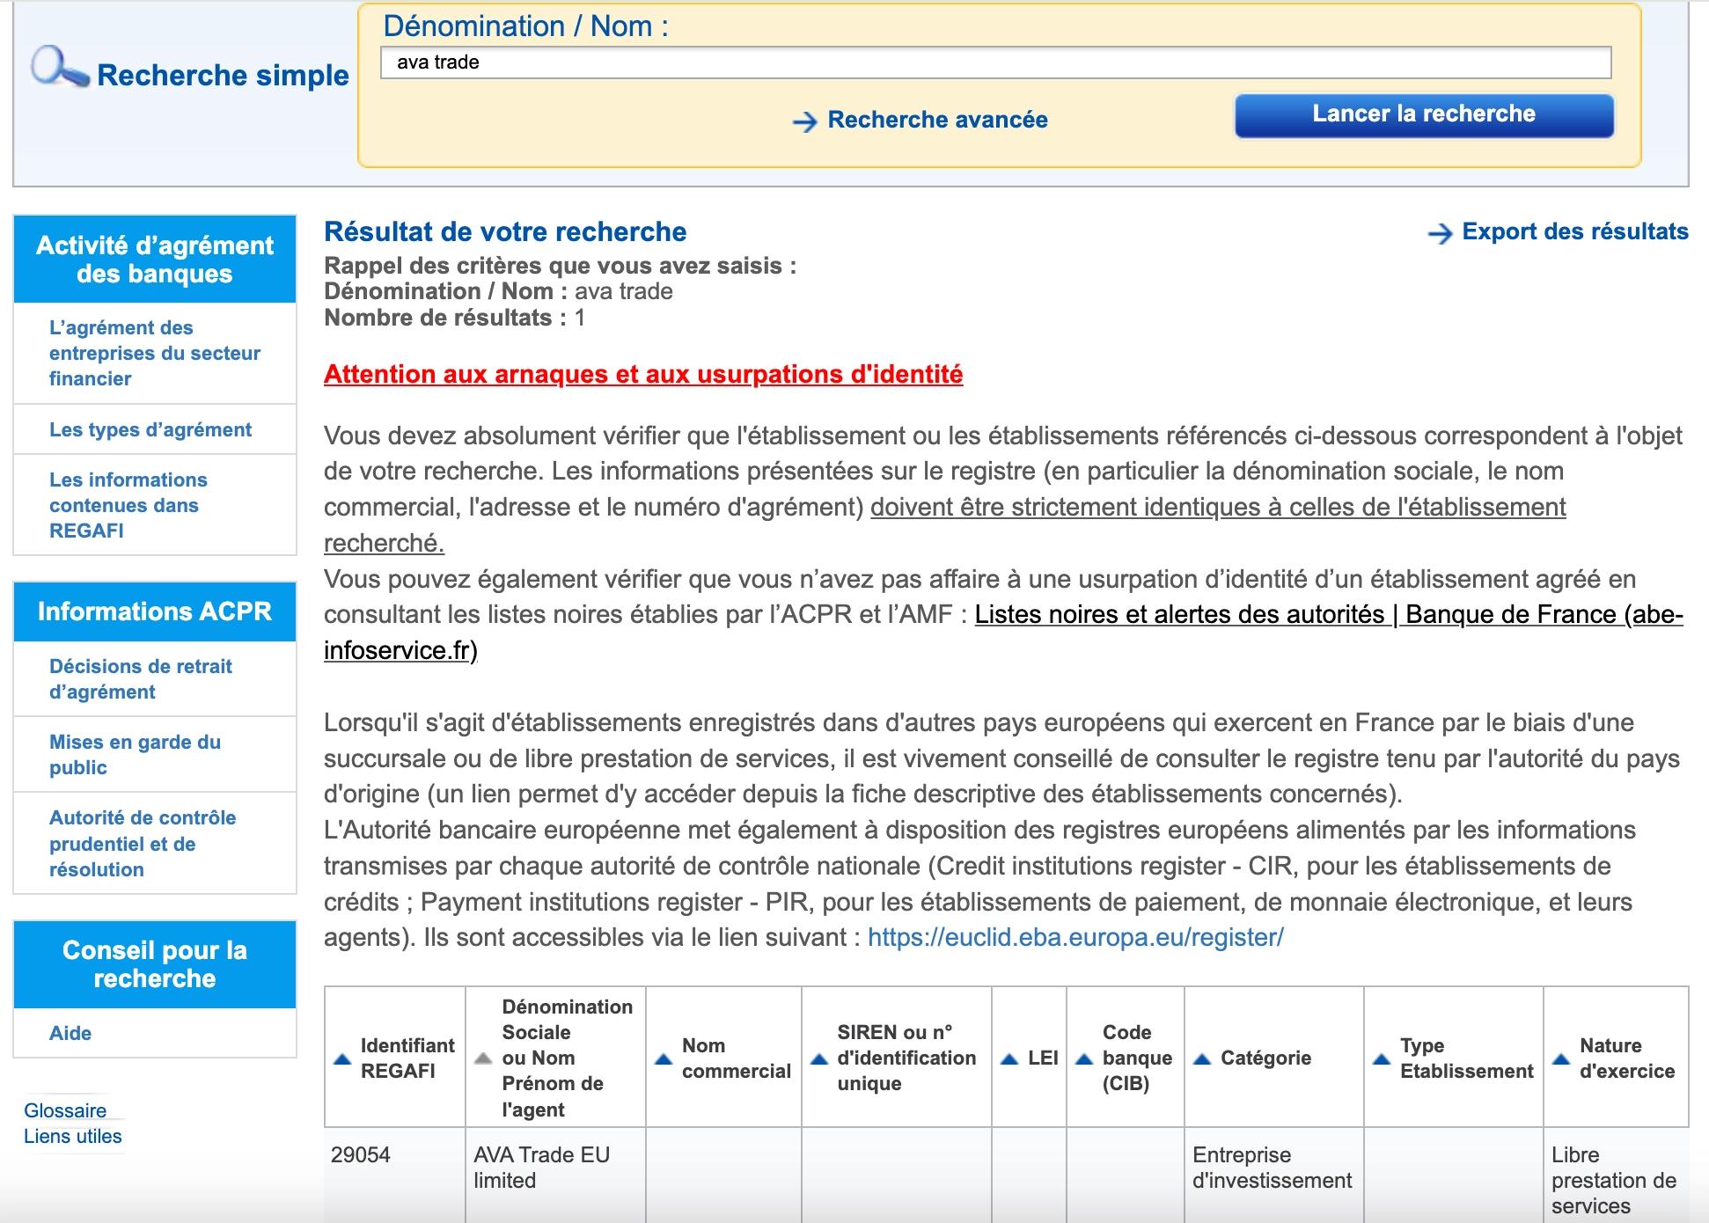
Task: Sort the Code banque (CIB) column arrow
Action: 1084,1058
